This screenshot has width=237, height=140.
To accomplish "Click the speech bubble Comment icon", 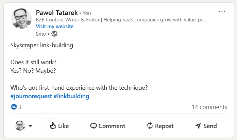I will click(x=93, y=126).
